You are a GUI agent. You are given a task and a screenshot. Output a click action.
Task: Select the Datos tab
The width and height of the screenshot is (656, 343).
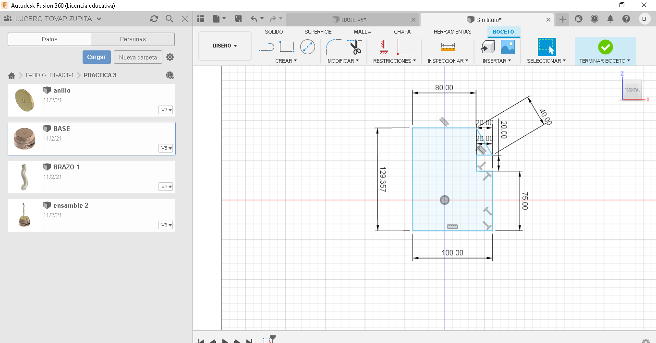click(49, 39)
